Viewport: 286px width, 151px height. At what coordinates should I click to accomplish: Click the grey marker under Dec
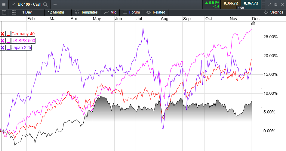[x=253, y=23]
